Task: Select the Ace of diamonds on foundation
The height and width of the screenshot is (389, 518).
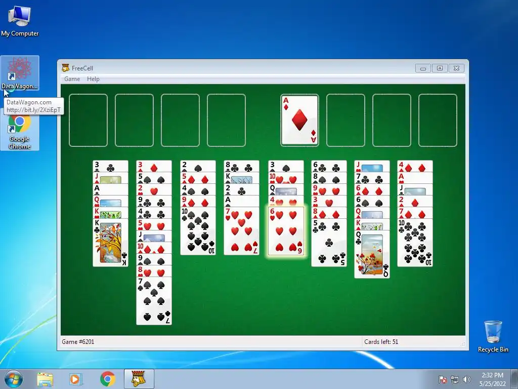Action: tap(299, 120)
